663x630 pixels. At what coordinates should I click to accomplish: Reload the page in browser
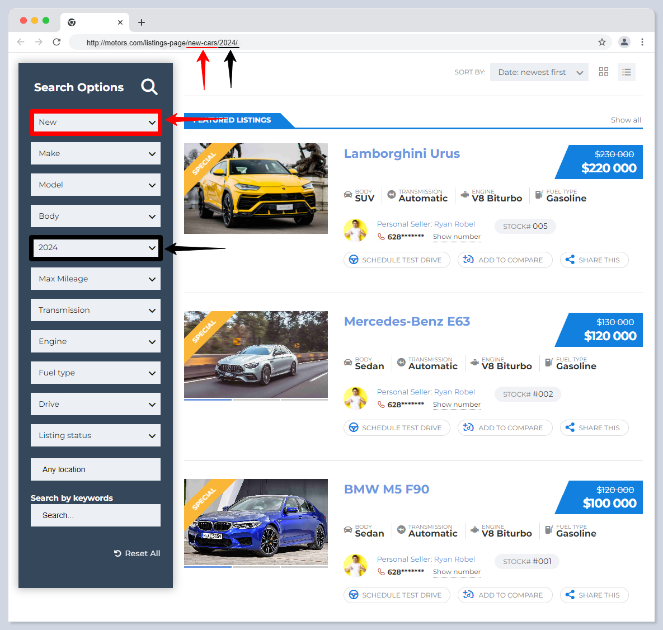(x=57, y=42)
